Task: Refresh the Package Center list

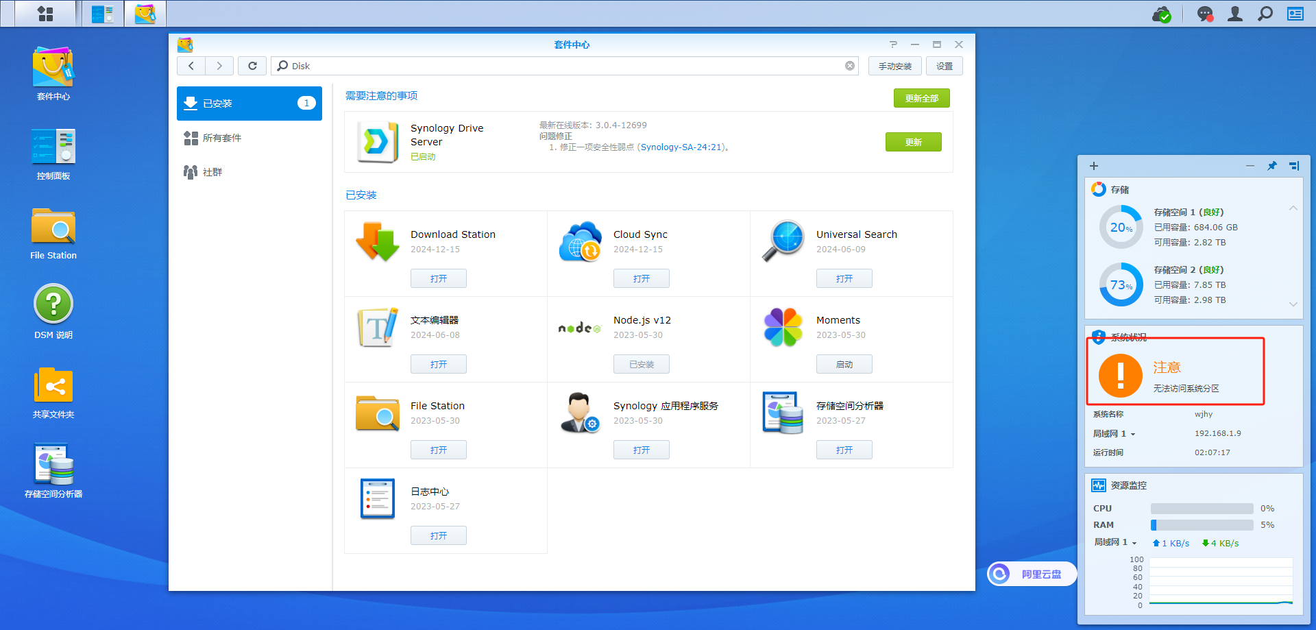Action: 252,66
